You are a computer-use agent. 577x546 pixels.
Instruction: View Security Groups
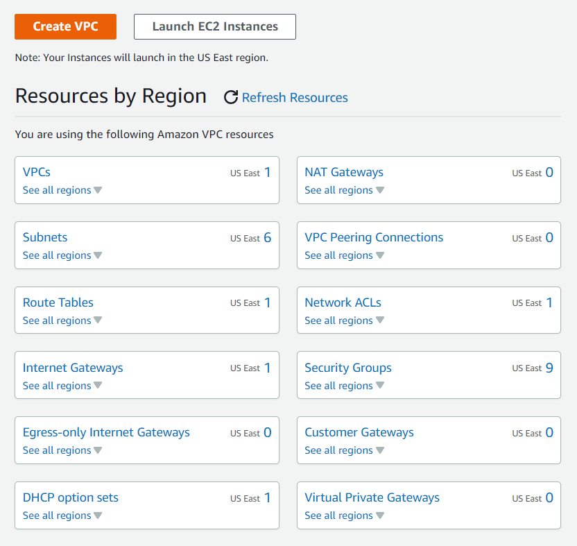coord(348,368)
